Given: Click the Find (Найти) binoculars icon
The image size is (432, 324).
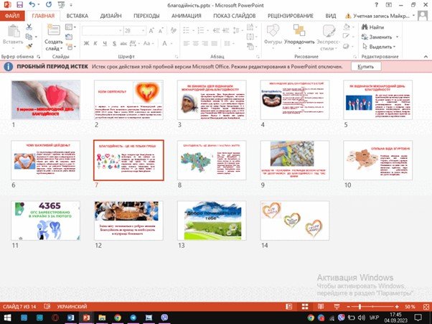Looking at the screenshot, I should [x=364, y=27].
